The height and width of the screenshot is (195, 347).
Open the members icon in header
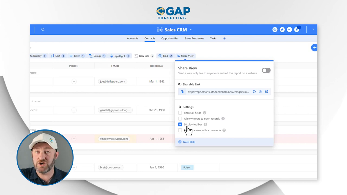[275, 30]
